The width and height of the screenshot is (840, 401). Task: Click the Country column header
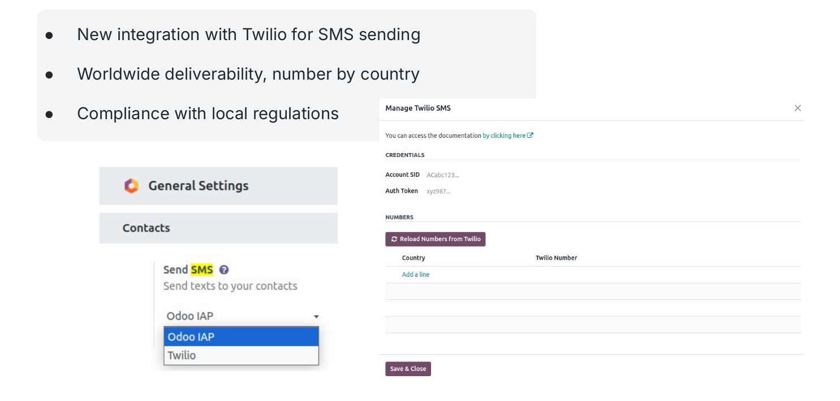pyautogui.click(x=413, y=258)
